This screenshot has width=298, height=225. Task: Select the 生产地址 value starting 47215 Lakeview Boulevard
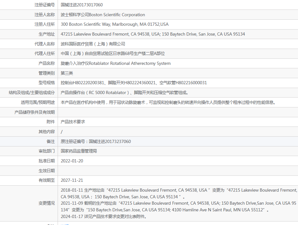click(x=153, y=34)
